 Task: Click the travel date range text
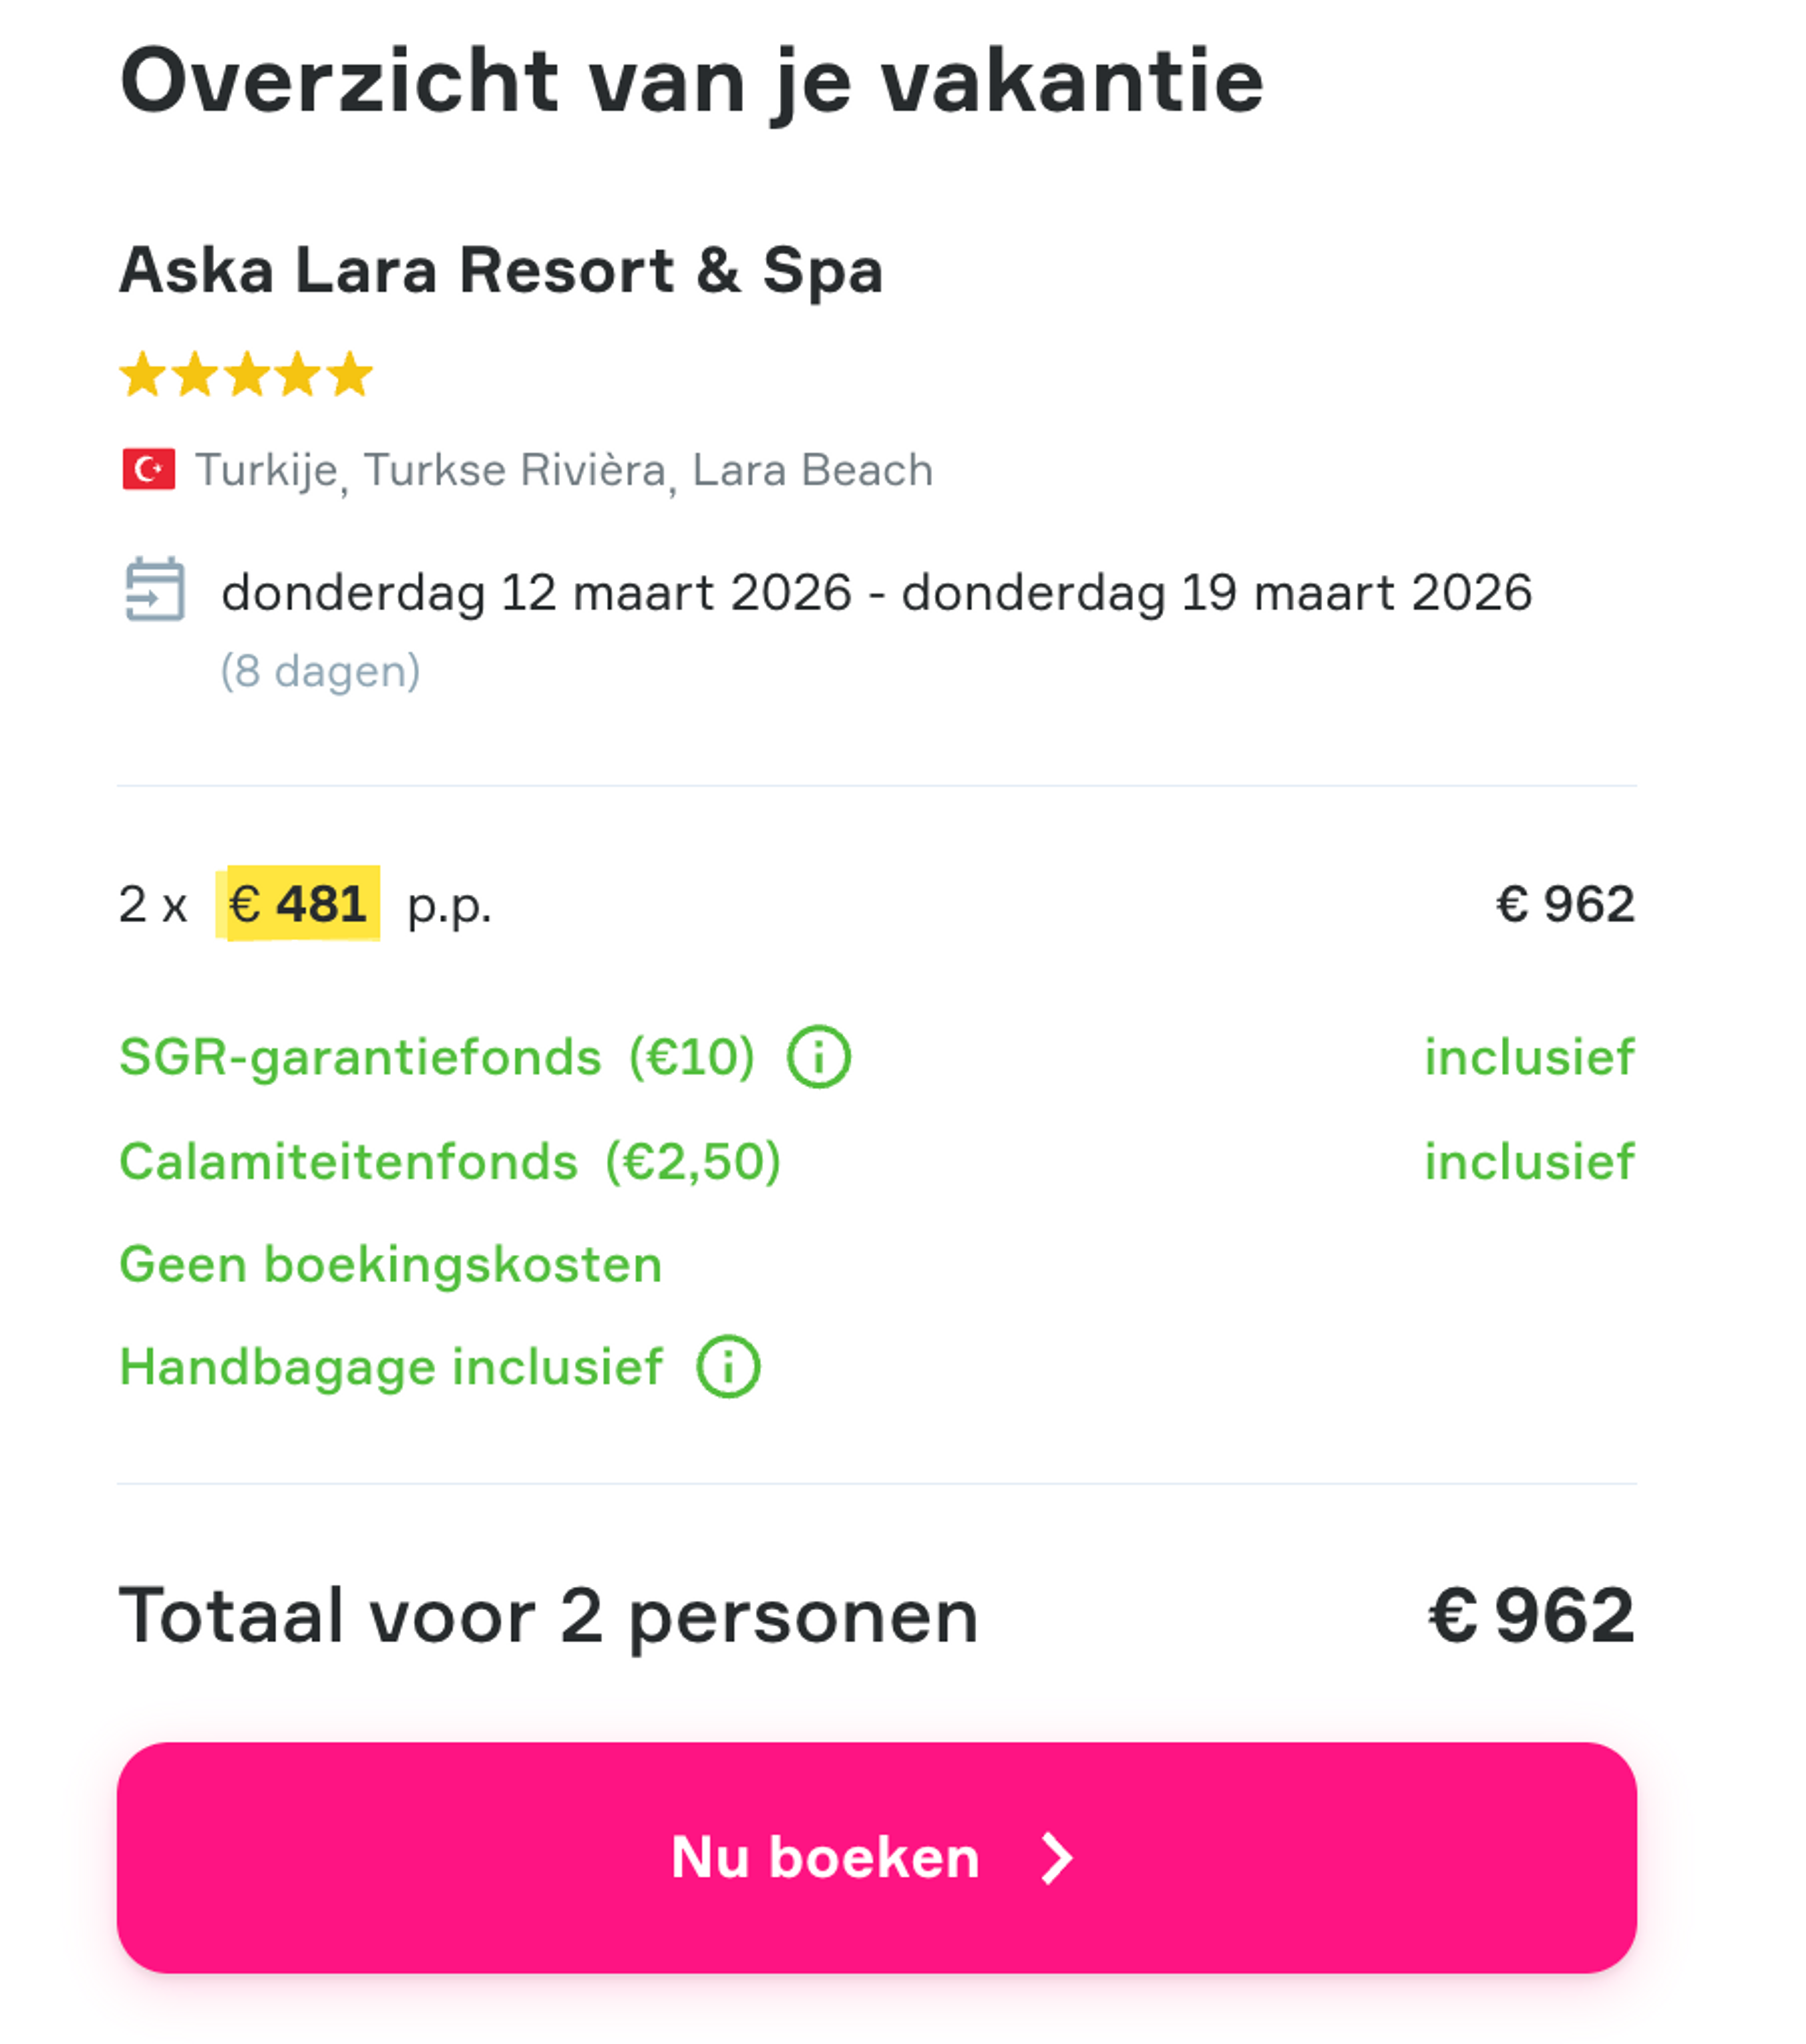(x=877, y=592)
